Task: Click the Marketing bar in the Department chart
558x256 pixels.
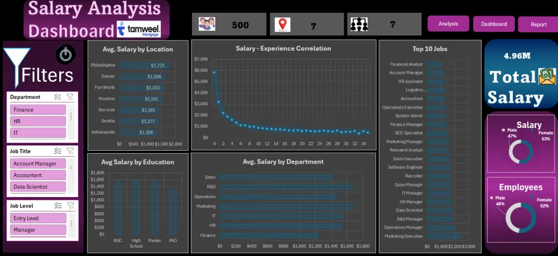Action: [286, 206]
